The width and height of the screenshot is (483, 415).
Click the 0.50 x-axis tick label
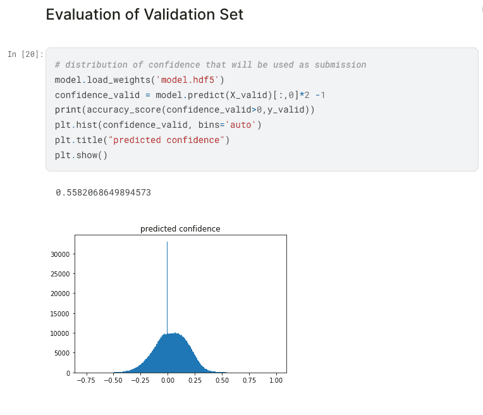(x=222, y=380)
